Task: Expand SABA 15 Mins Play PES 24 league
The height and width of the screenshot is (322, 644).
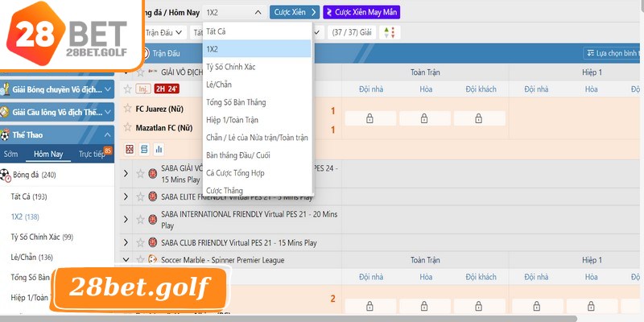Action: point(126,174)
